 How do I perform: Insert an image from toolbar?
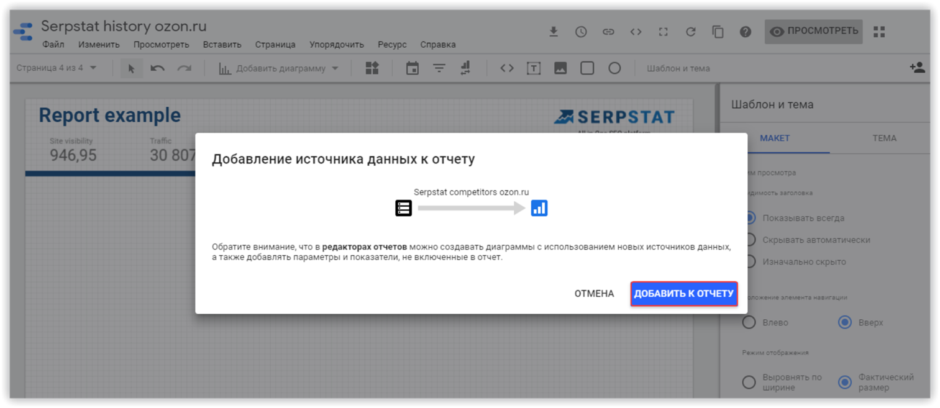point(560,68)
